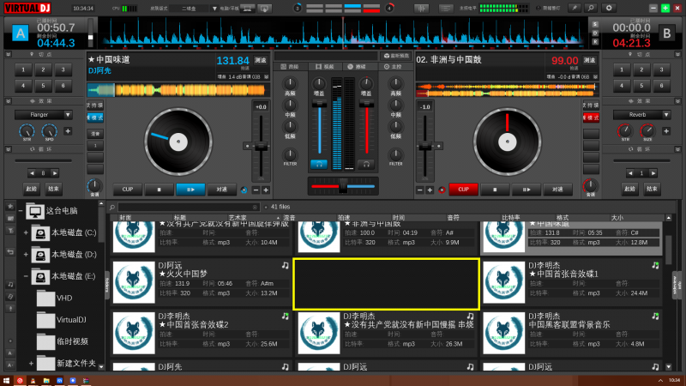Click the crossfader slider handle
Viewport: 686px width, 386px height.
(342, 185)
